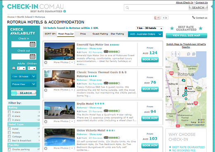Image resolution: width=215 pixels, height=152 pixels.
Task: Click the map zoom out icon
Action: click(189, 54)
